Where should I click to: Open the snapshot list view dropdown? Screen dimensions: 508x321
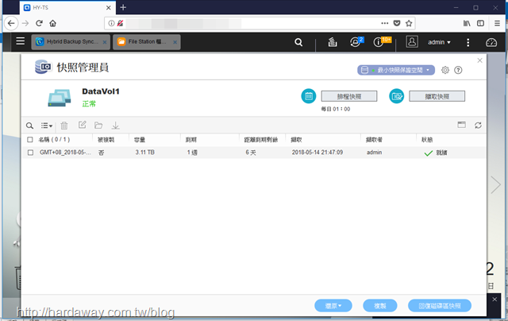[x=46, y=126]
